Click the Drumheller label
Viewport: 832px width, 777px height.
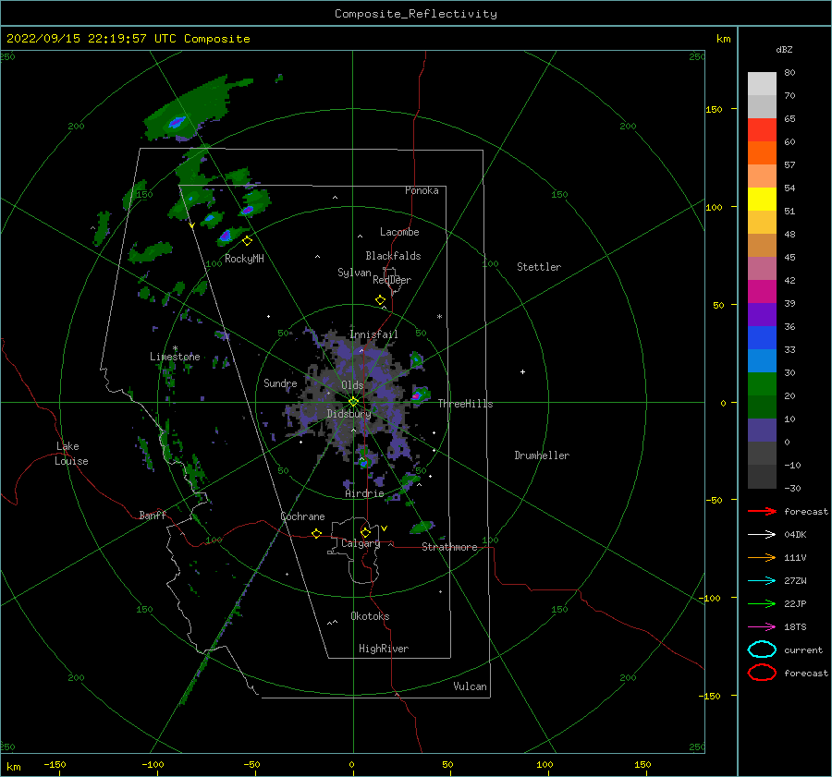click(542, 455)
